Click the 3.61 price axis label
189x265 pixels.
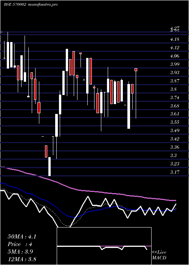coord(175,114)
